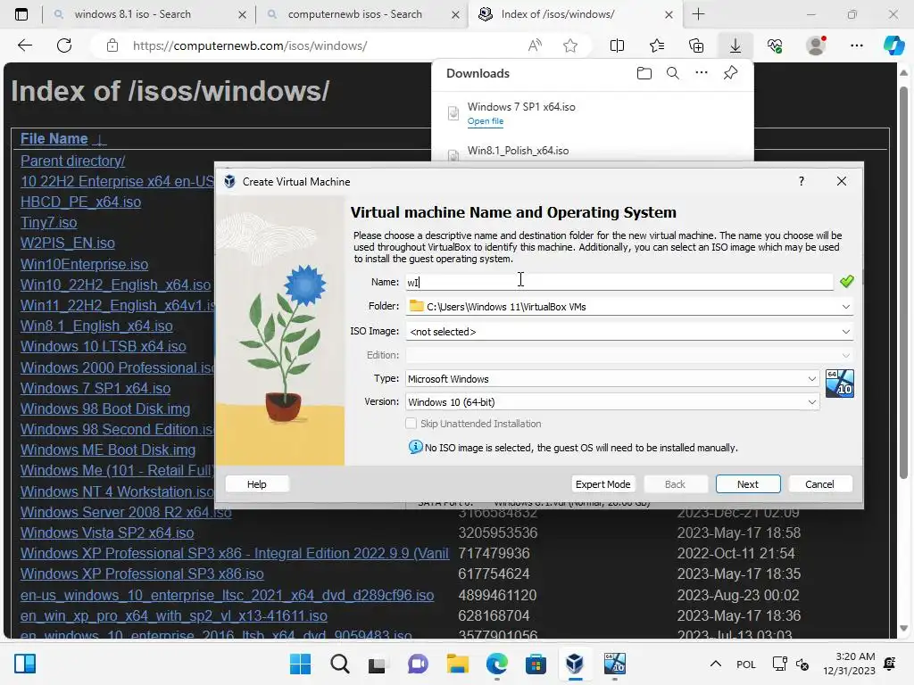
Task: Open more options in Downloads panel
Action: click(x=702, y=73)
